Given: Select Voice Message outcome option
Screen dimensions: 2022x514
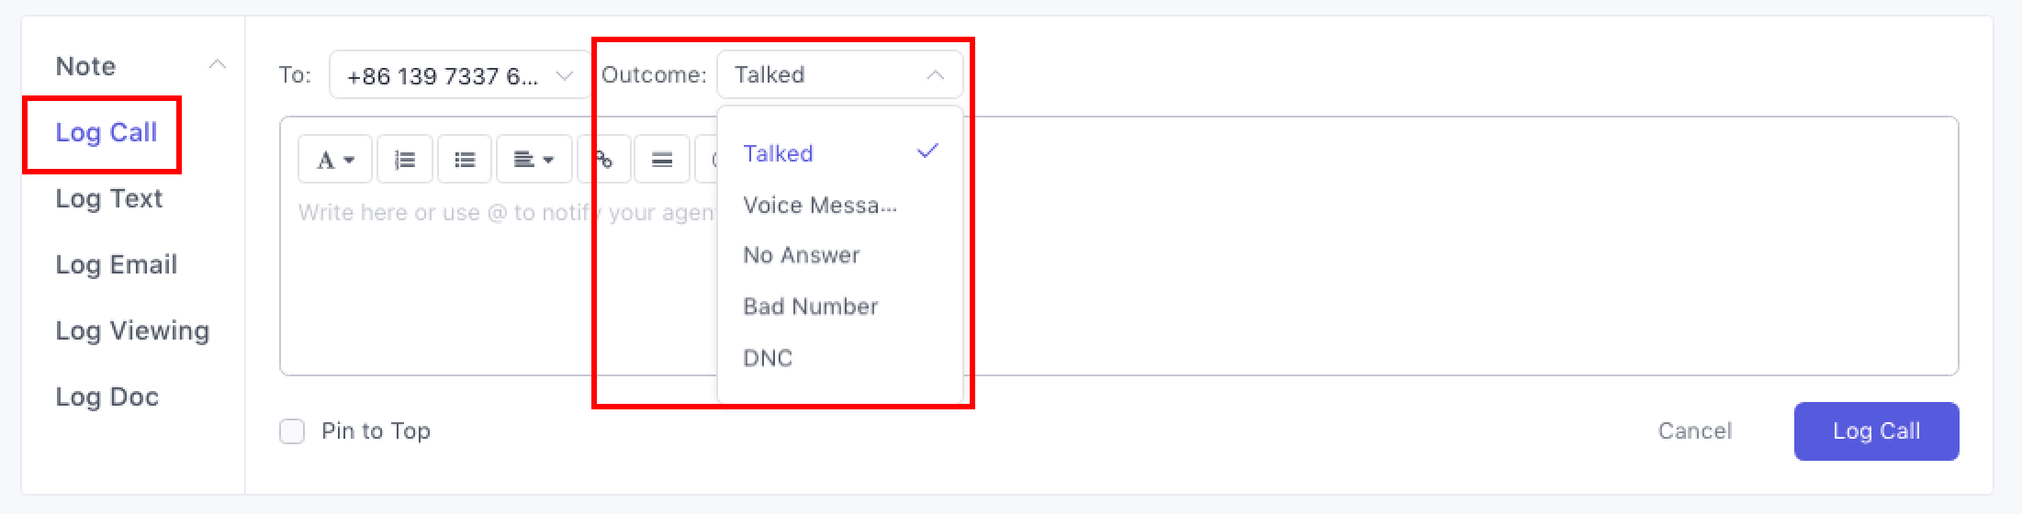Looking at the screenshot, I should [x=819, y=206].
